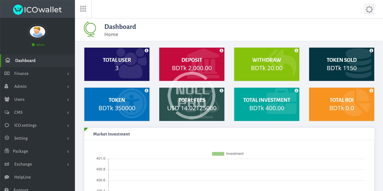Click the ICOwallet logo
383x191 pixels.
coord(37,9)
